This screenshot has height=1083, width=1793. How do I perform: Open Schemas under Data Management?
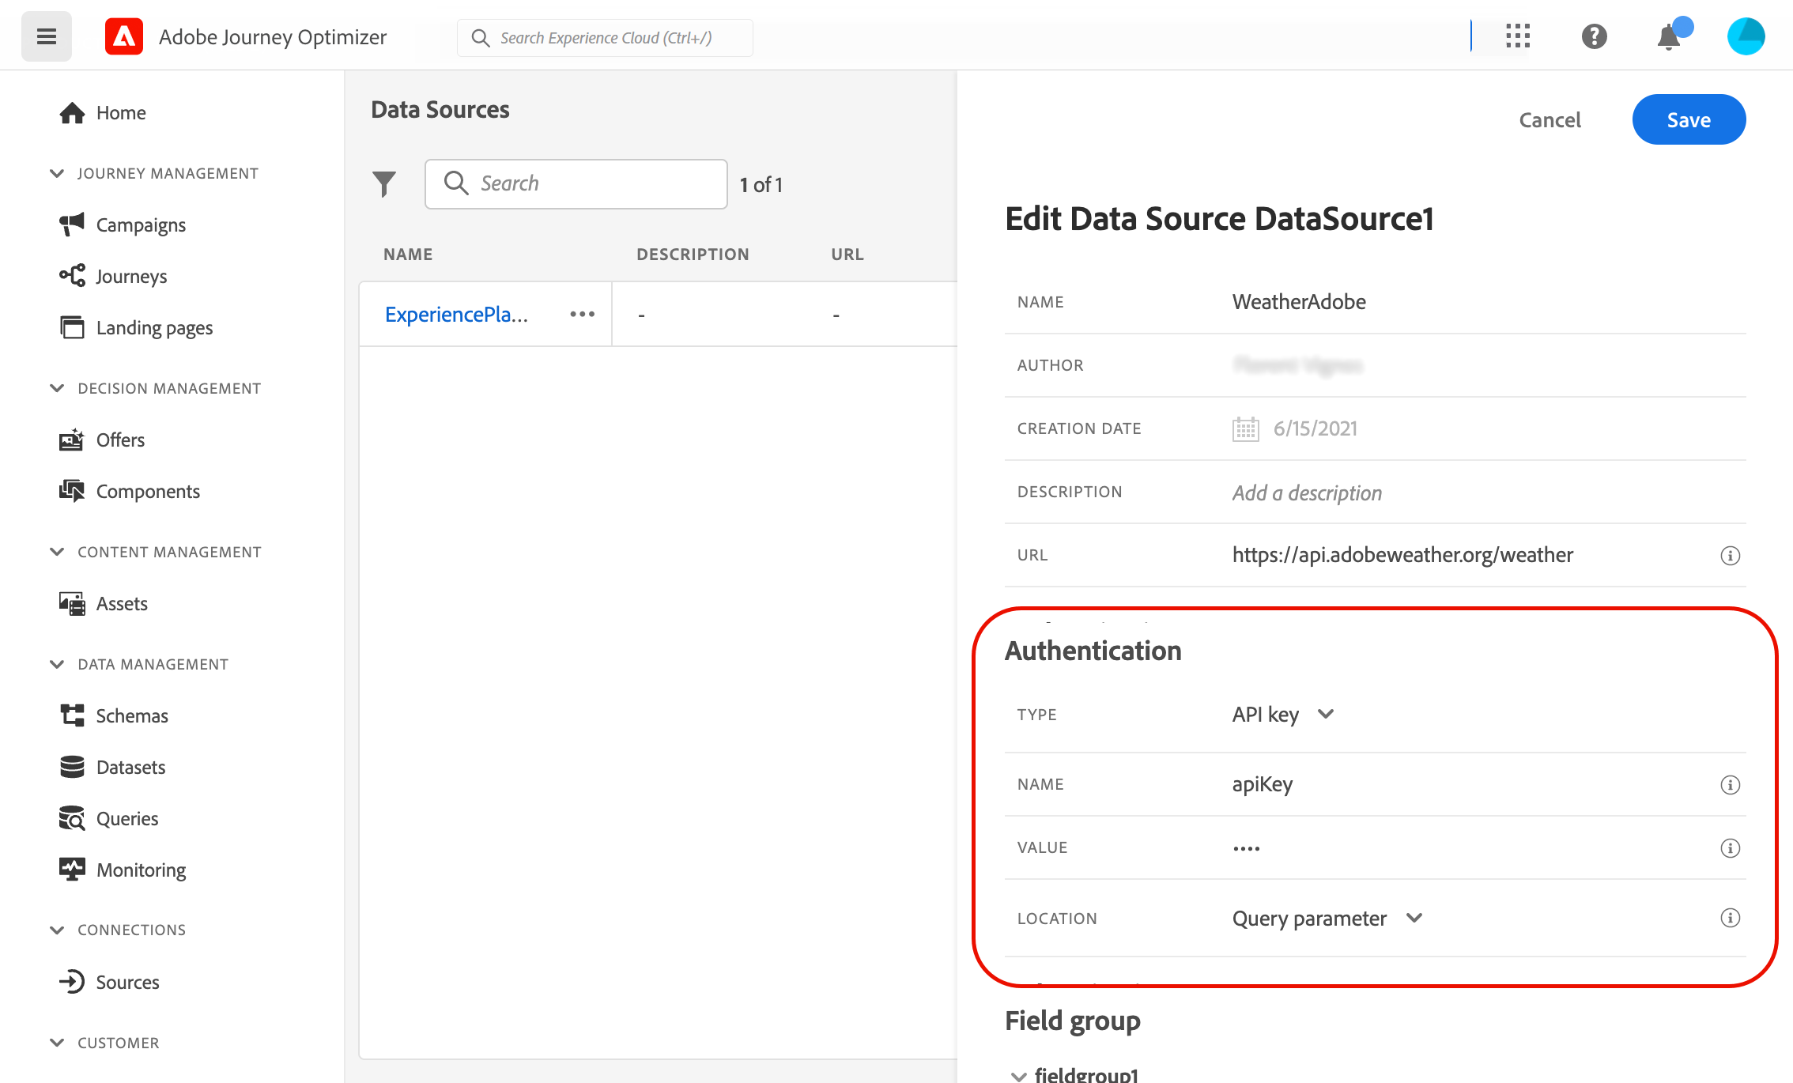pyautogui.click(x=132, y=716)
